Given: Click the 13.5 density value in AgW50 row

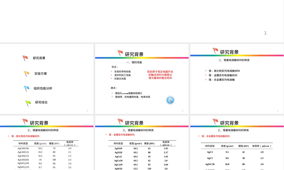Looking at the screenshot, I should click(x=135, y=169).
